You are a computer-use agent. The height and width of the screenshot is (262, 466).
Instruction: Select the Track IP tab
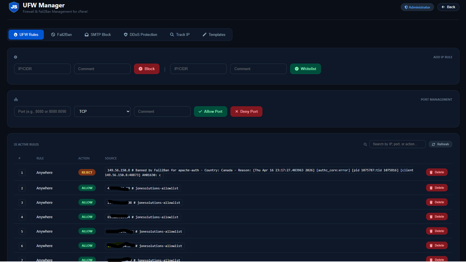(x=180, y=34)
